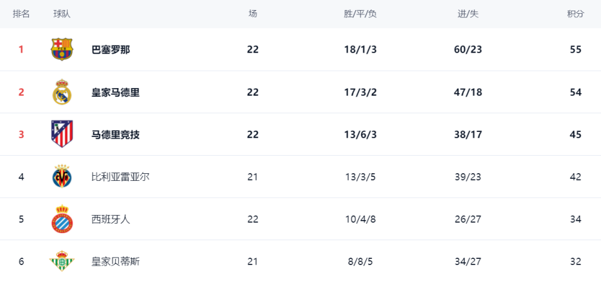The height and width of the screenshot is (282, 601).
Task: Click Barcelona's 55 points value
Action: (575, 49)
